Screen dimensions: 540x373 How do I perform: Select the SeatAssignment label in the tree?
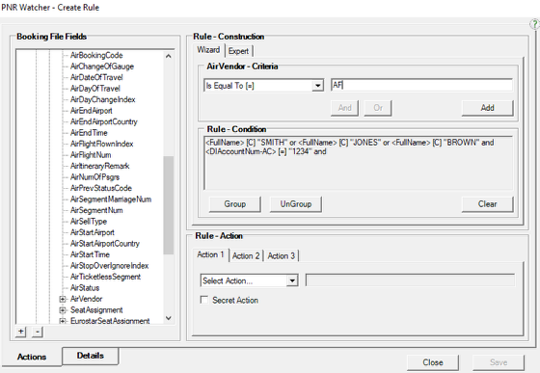point(96,309)
